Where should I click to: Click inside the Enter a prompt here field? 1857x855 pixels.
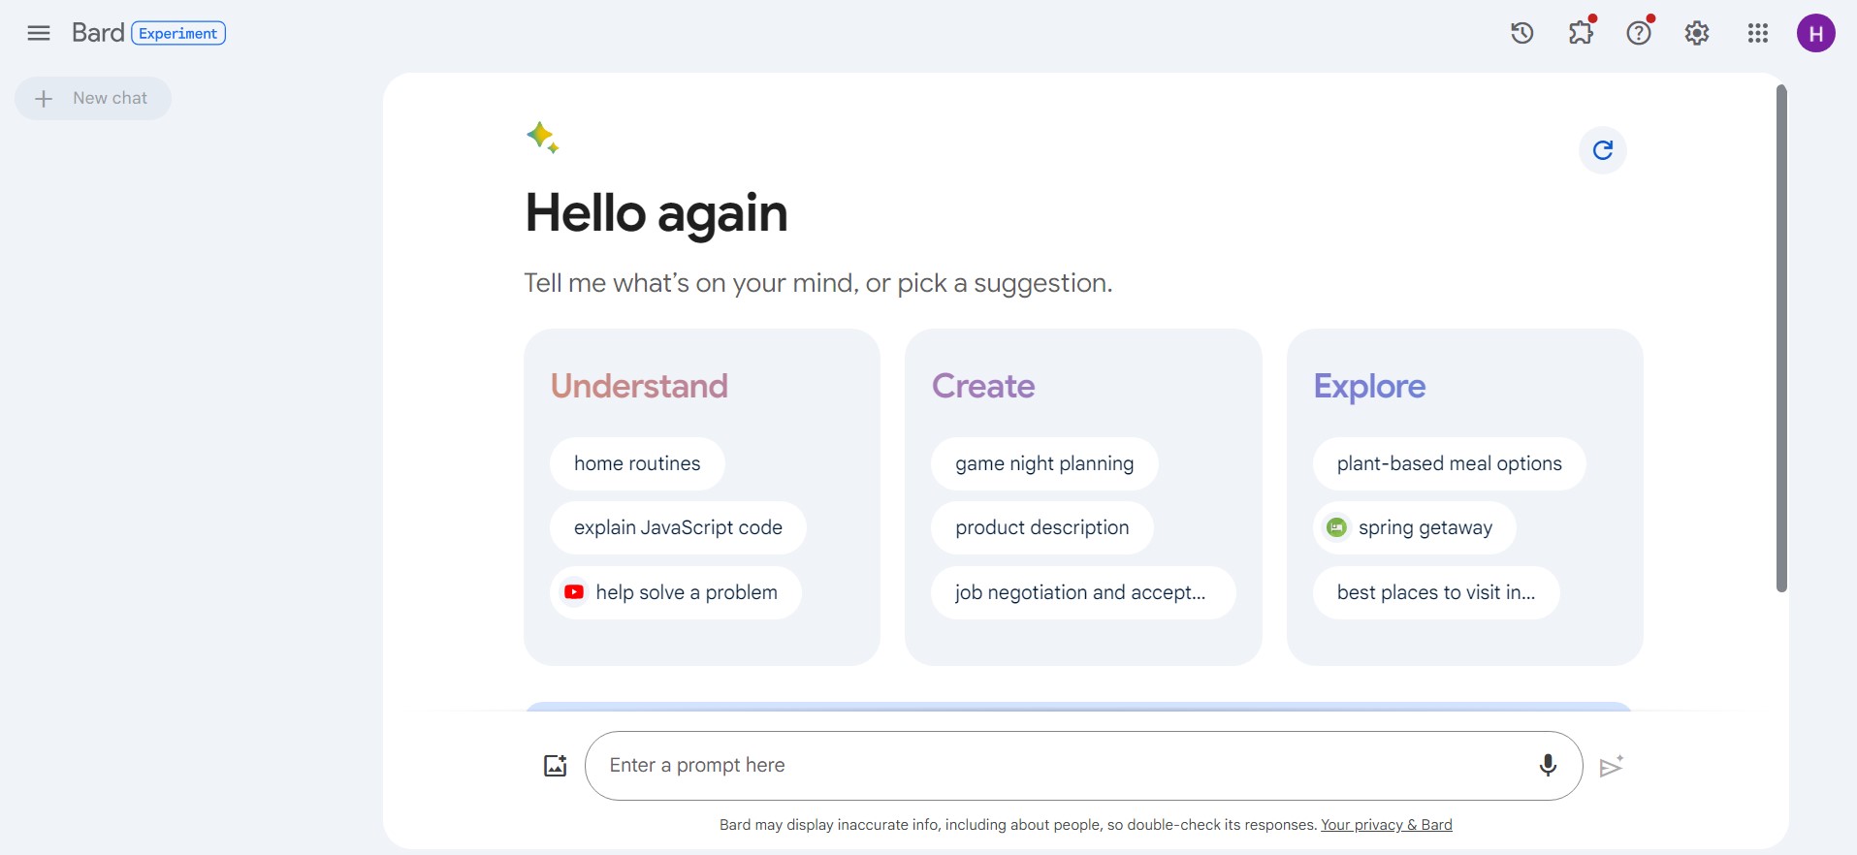(970, 765)
